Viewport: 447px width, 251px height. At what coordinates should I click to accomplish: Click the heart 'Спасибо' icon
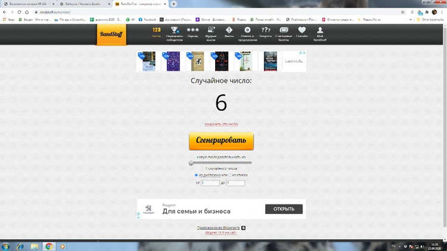pos(302,32)
